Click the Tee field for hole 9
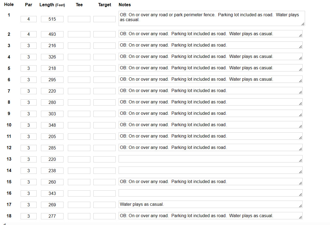The image size is (330, 225). pyautogui.click(x=79, y=114)
